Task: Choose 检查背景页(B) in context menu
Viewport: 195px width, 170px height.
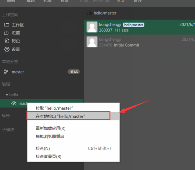Action: click(x=74, y=156)
